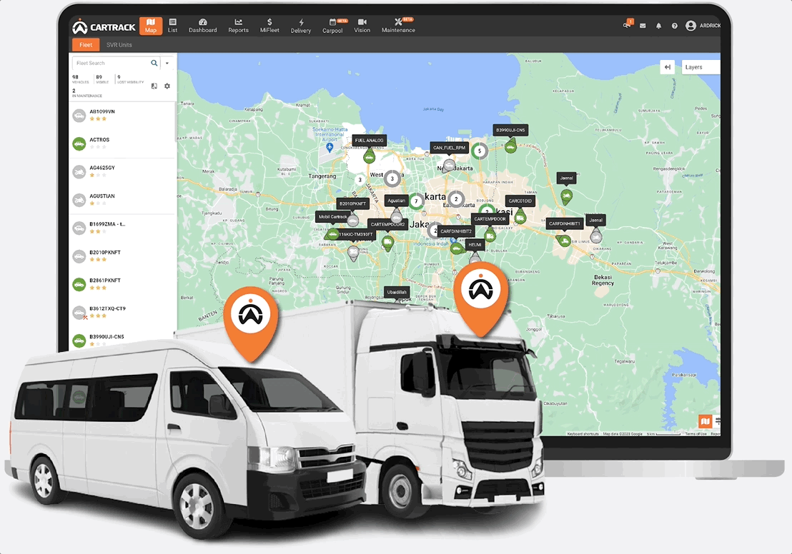This screenshot has width=792, height=554.
Task: Select vehicle ACTROS in fleet list
Action: point(122,143)
